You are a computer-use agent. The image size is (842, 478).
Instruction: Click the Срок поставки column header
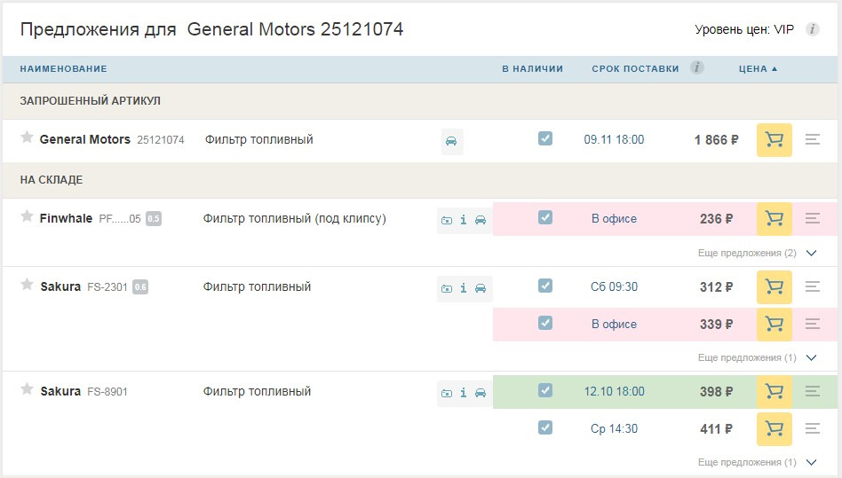point(635,68)
